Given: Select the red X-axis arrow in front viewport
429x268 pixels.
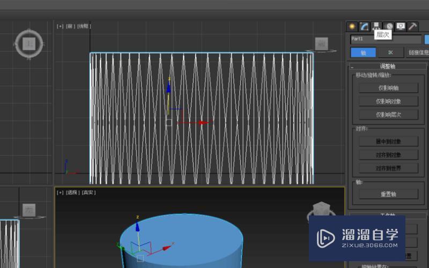Looking at the screenshot, I should point(204,123).
